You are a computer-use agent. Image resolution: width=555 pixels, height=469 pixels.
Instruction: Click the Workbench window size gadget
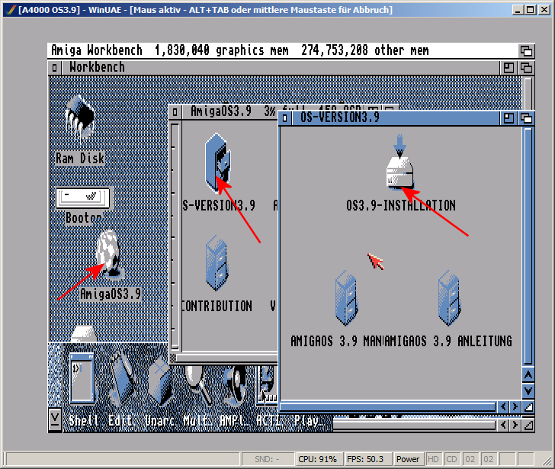pos(528,424)
